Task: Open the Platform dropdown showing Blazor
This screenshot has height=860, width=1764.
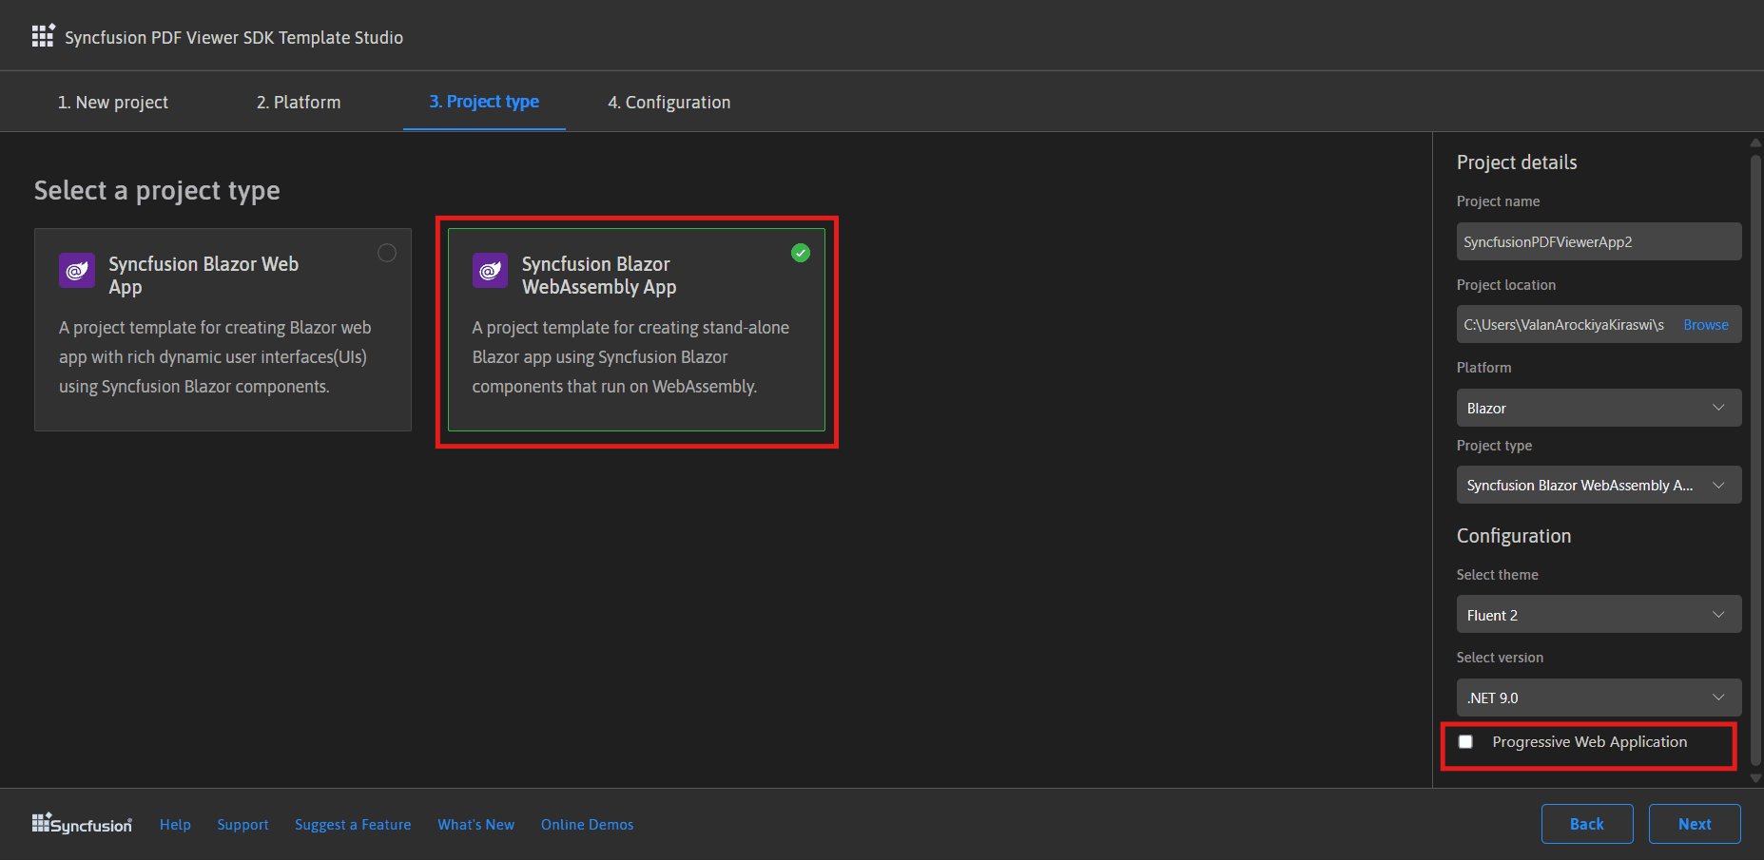Action: (1599, 408)
